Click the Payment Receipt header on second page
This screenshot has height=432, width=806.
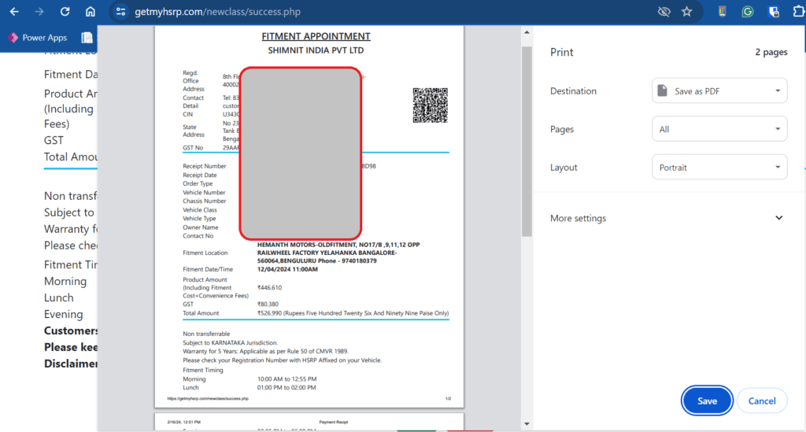coord(333,422)
